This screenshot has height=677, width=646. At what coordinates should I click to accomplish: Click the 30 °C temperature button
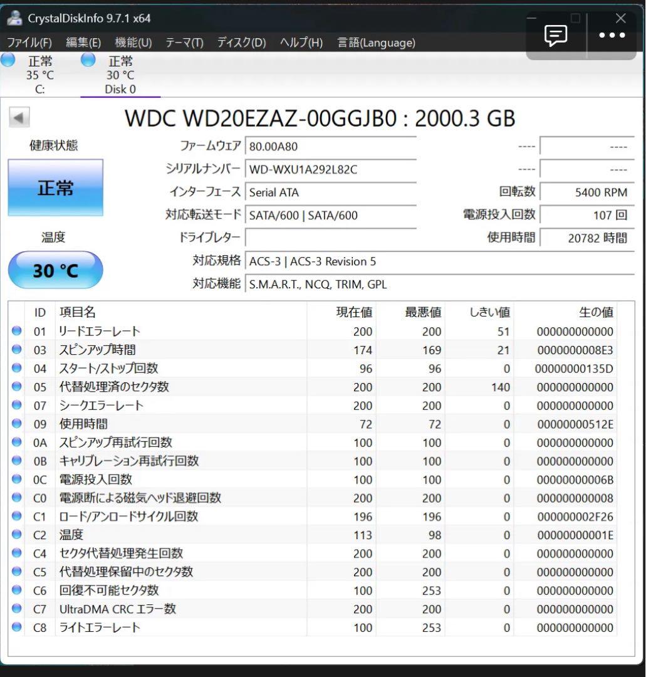click(x=55, y=270)
